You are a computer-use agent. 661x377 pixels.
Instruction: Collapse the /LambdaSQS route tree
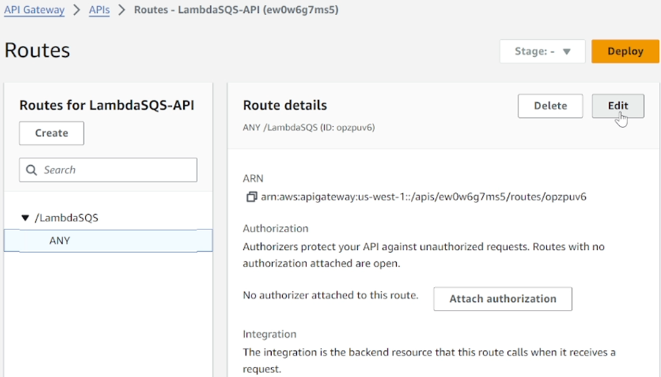coord(25,217)
